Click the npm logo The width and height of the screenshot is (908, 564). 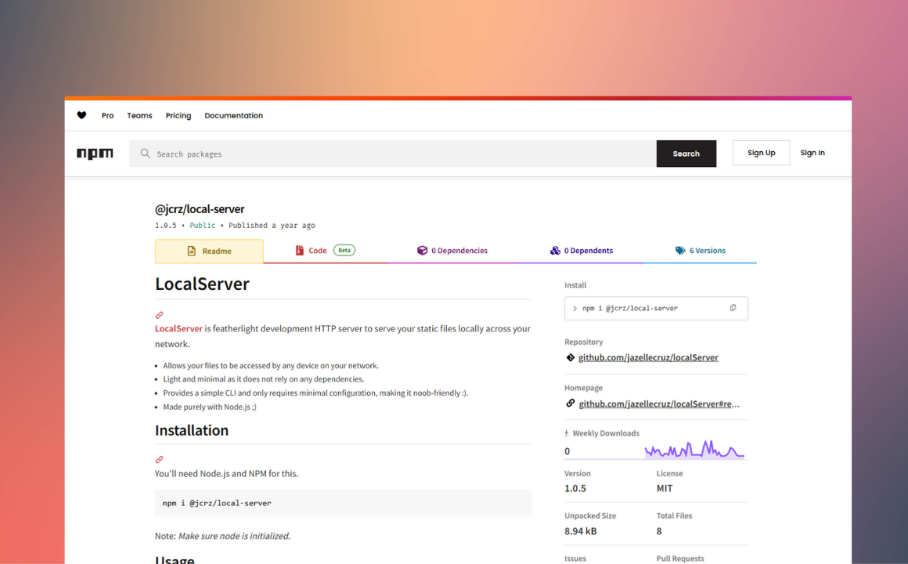point(95,154)
